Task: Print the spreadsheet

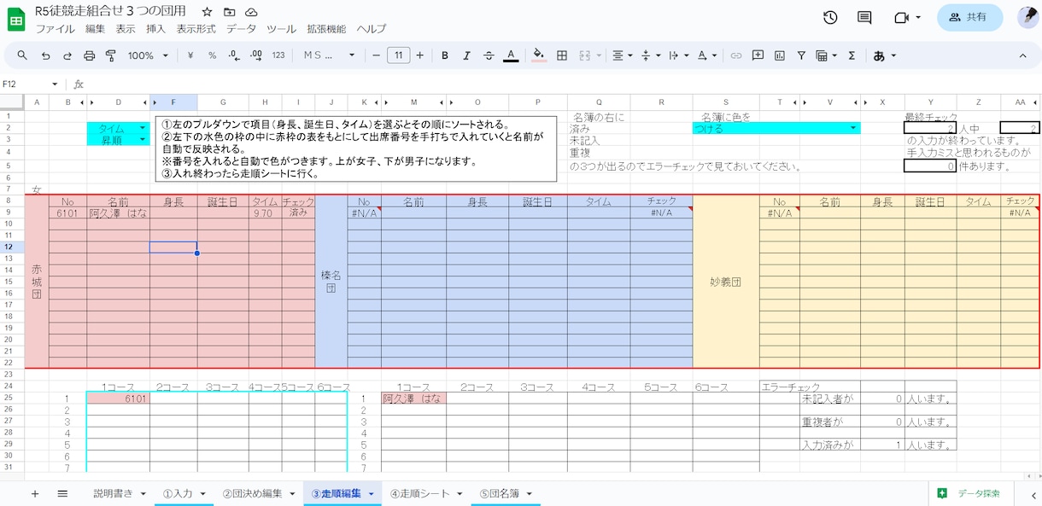Action: tap(90, 55)
